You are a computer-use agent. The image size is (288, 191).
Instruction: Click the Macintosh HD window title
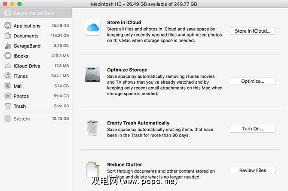tap(144, 4)
